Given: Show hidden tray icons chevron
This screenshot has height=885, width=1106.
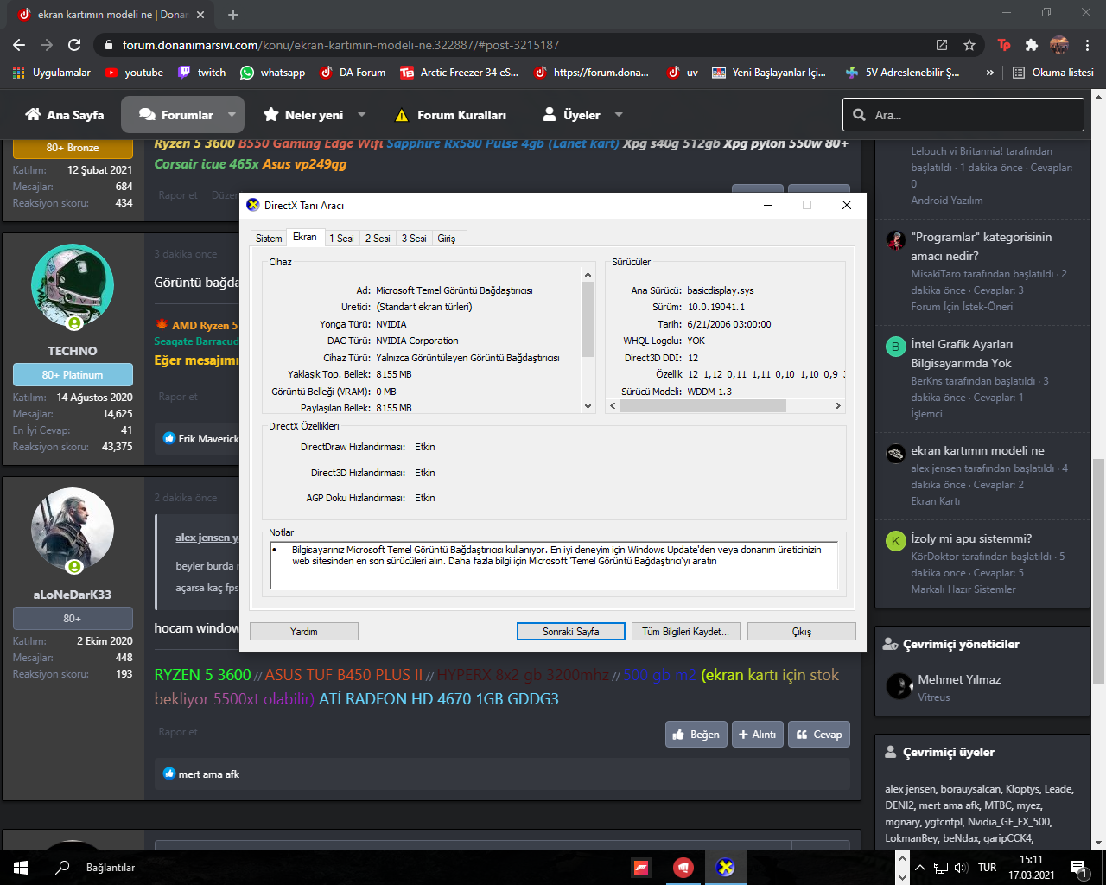Looking at the screenshot, I should point(920,868).
